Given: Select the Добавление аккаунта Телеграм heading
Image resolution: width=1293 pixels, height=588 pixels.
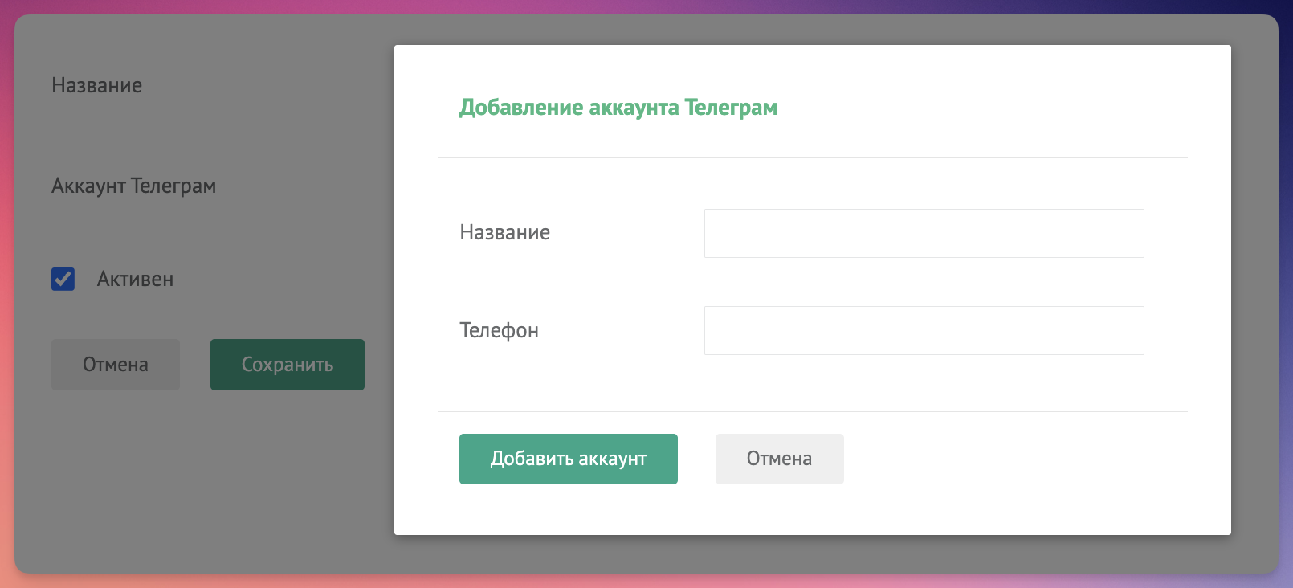Looking at the screenshot, I should pyautogui.click(x=618, y=108).
